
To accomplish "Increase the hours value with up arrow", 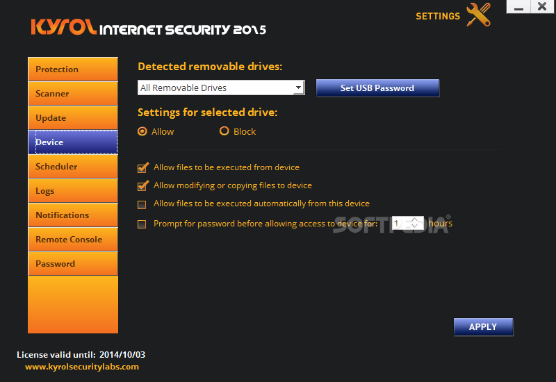I will click(414, 219).
